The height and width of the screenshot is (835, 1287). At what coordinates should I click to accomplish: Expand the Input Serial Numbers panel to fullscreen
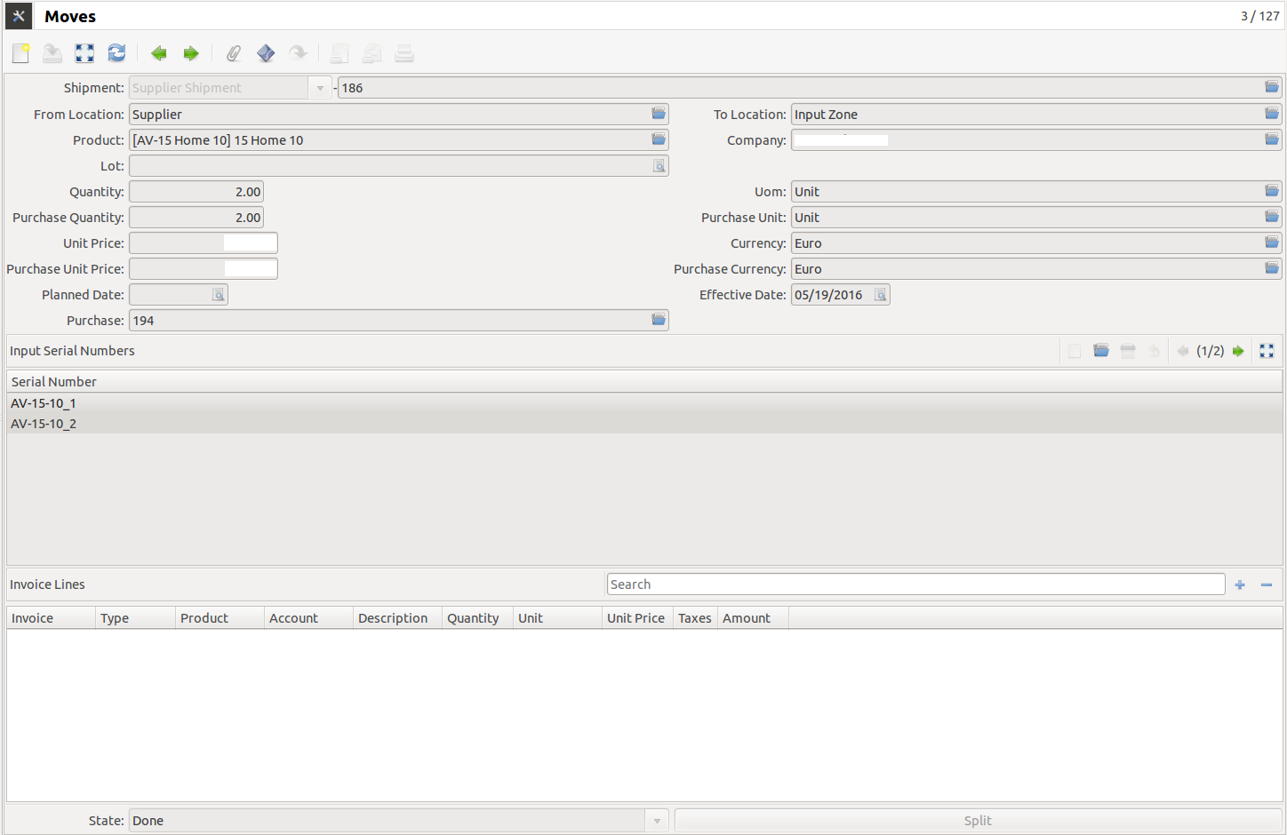click(x=1266, y=350)
